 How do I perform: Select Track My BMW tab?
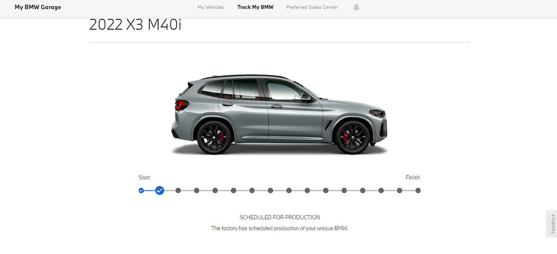[256, 7]
